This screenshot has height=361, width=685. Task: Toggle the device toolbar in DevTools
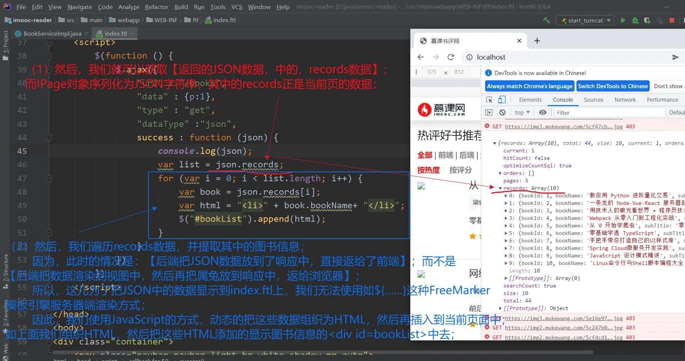502,100
